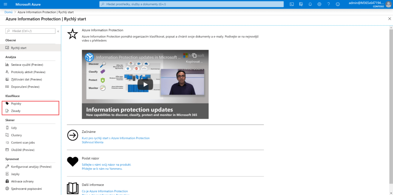
Task: Close the Azure Information Protection blade
Action: tap(390, 19)
